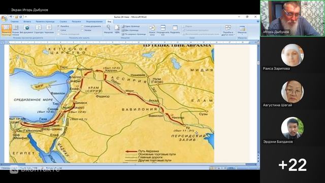Open the Macros dropdown

[x=242, y=30]
